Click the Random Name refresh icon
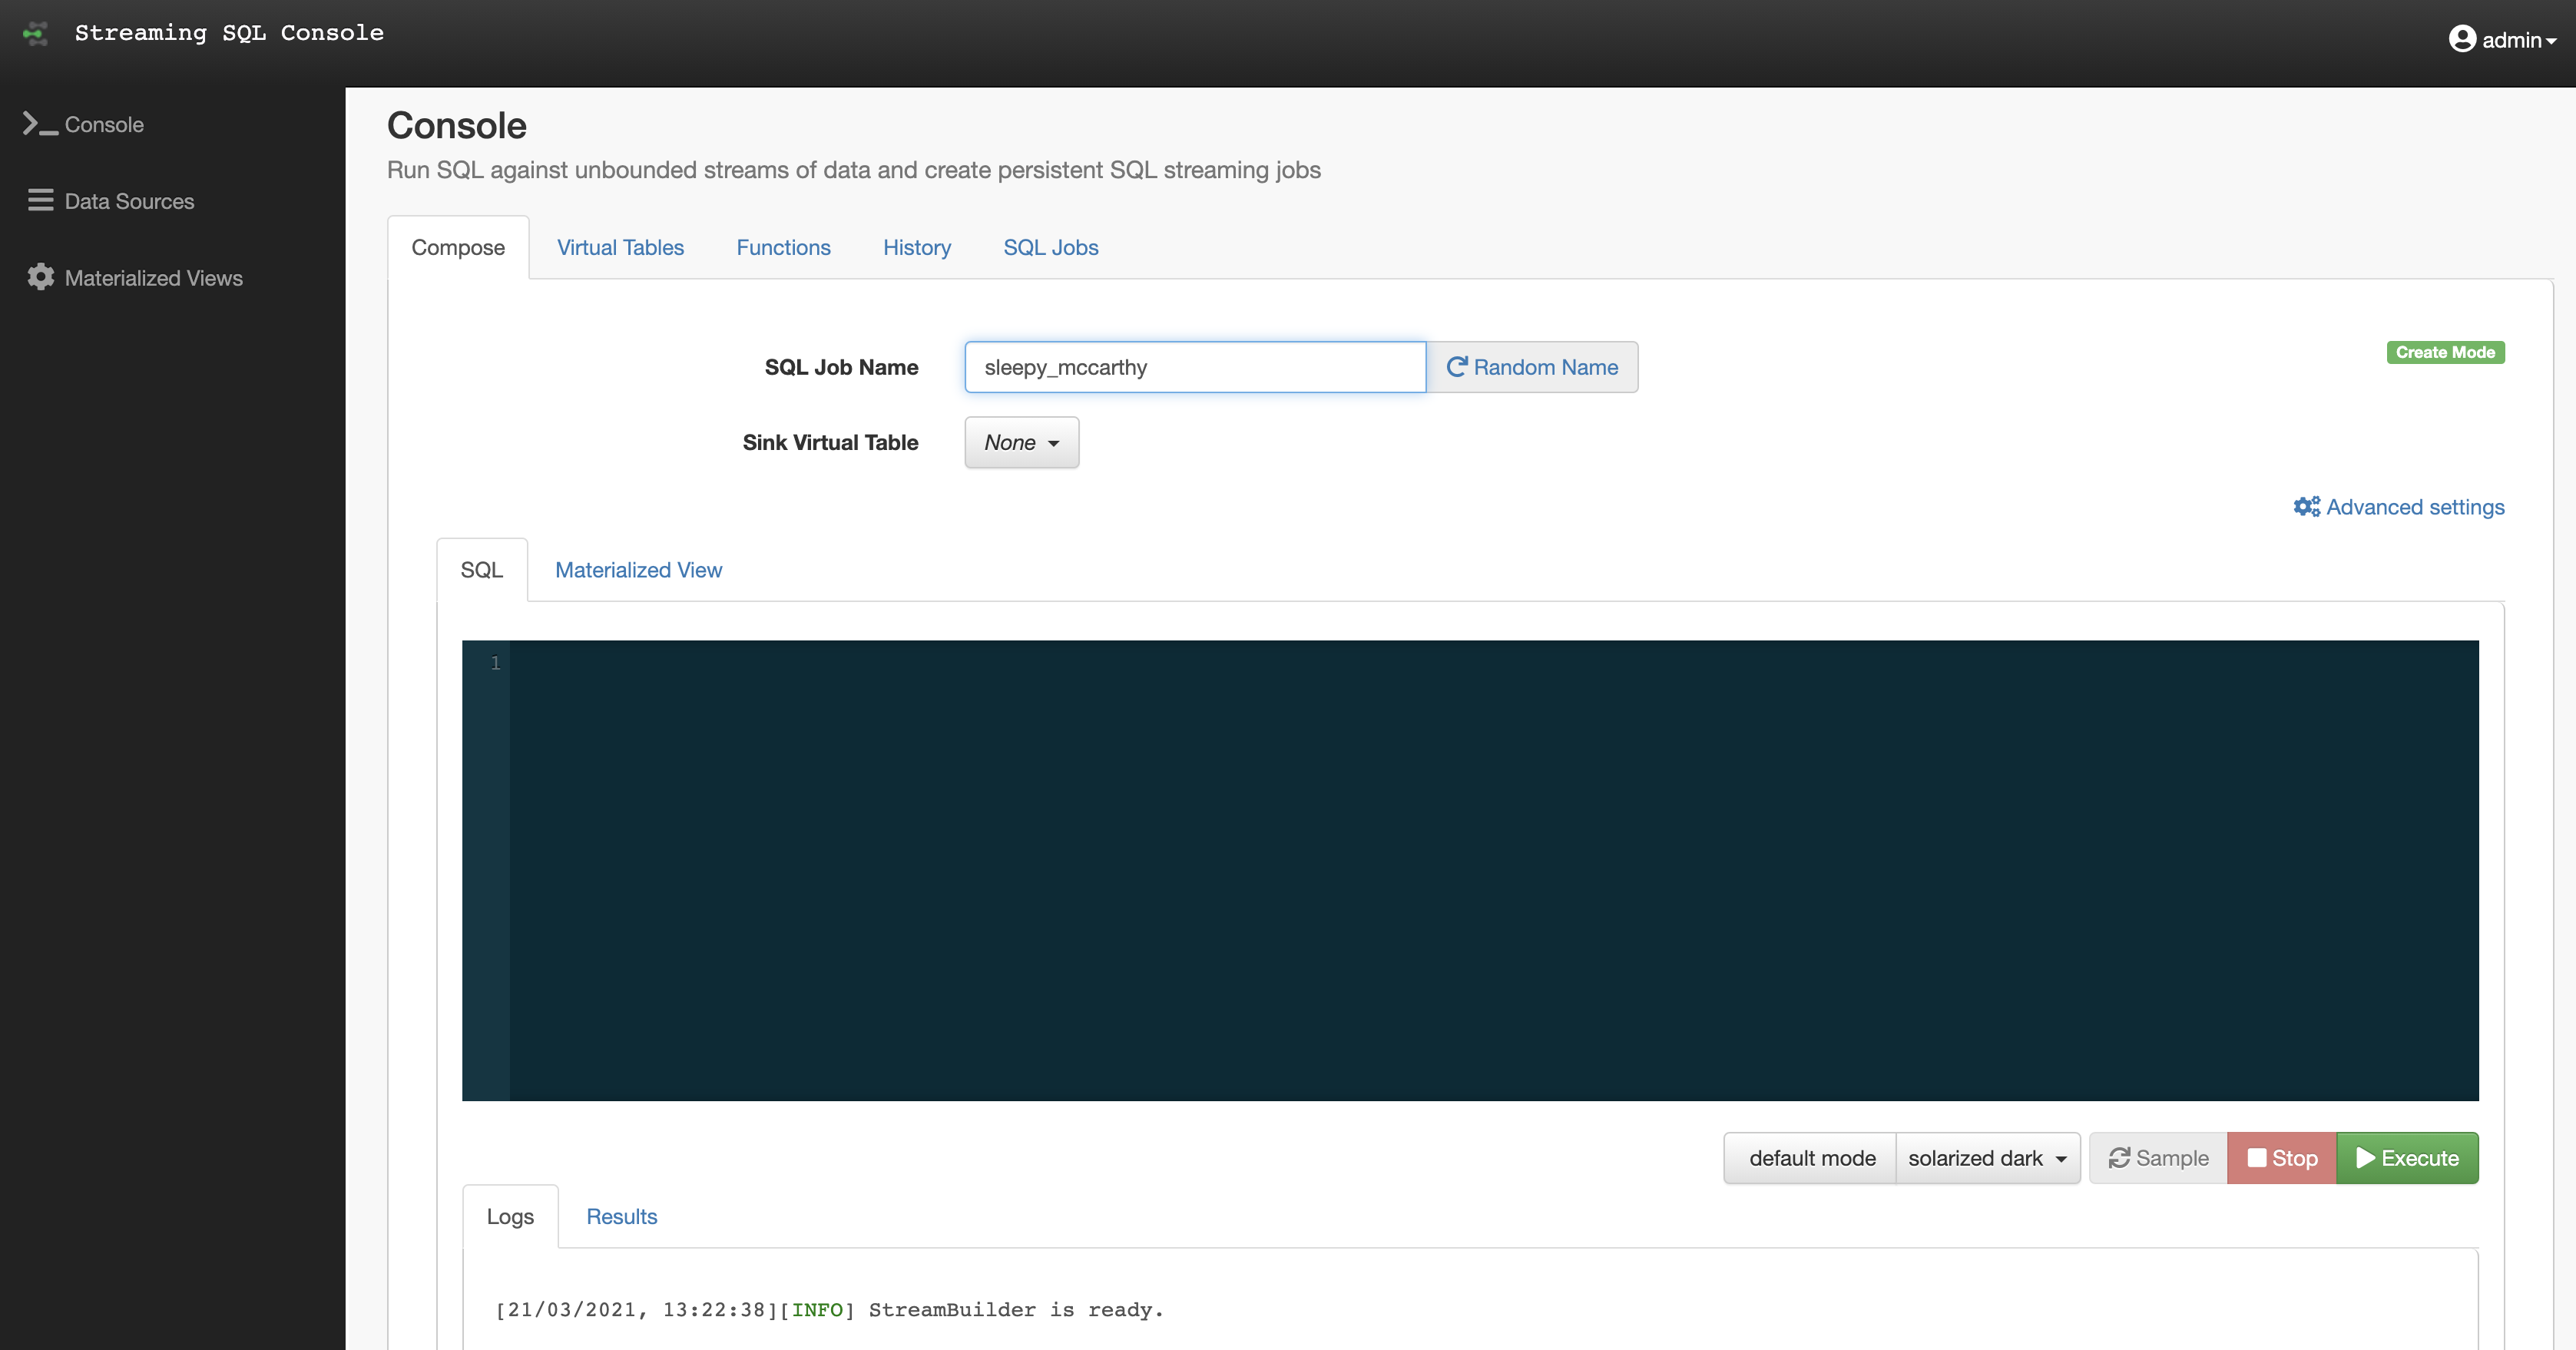The width and height of the screenshot is (2576, 1350). tap(1456, 367)
